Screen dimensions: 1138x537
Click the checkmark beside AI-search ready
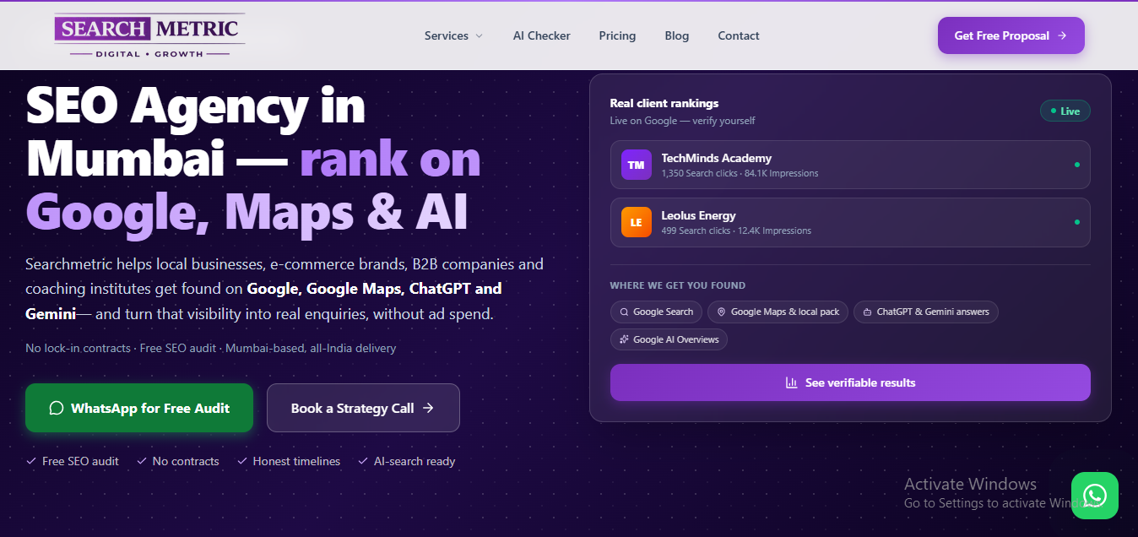(x=363, y=461)
